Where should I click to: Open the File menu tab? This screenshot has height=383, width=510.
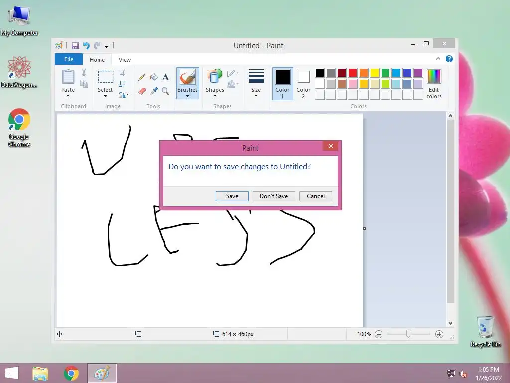(x=69, y=59)
